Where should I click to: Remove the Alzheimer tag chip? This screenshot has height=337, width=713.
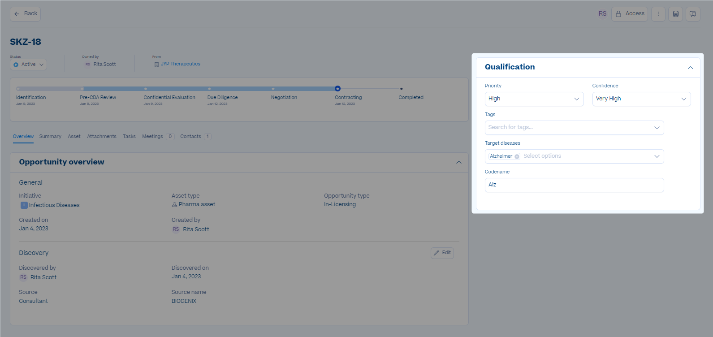pyautogui.click(x=517, y=156)
